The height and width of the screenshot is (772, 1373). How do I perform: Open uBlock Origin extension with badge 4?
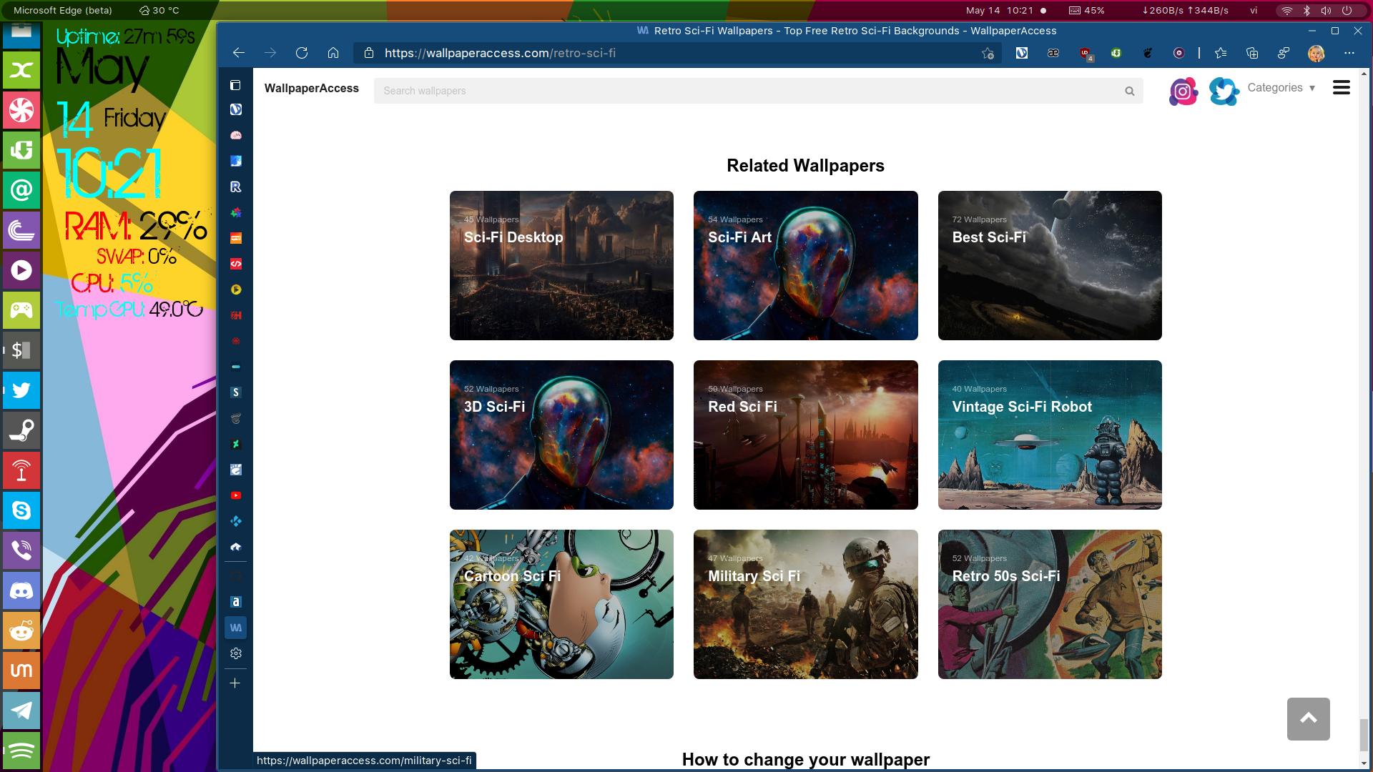point(1086,53)
